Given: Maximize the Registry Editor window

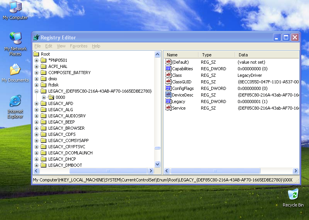Looking at the screenshot, I should [x=286, y=37].
